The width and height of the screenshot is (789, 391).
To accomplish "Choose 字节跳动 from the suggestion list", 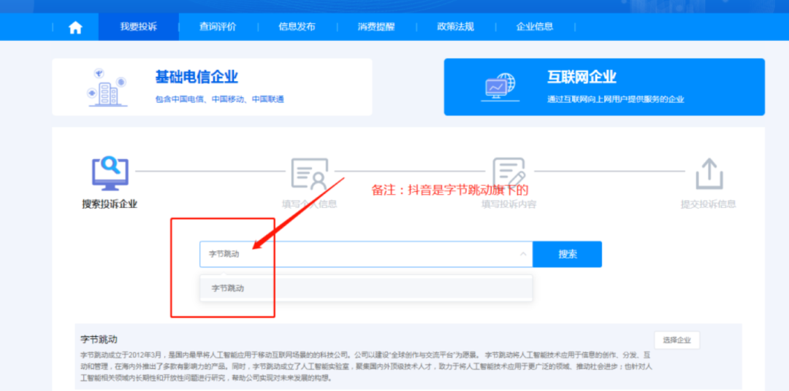I will [366, 288].
